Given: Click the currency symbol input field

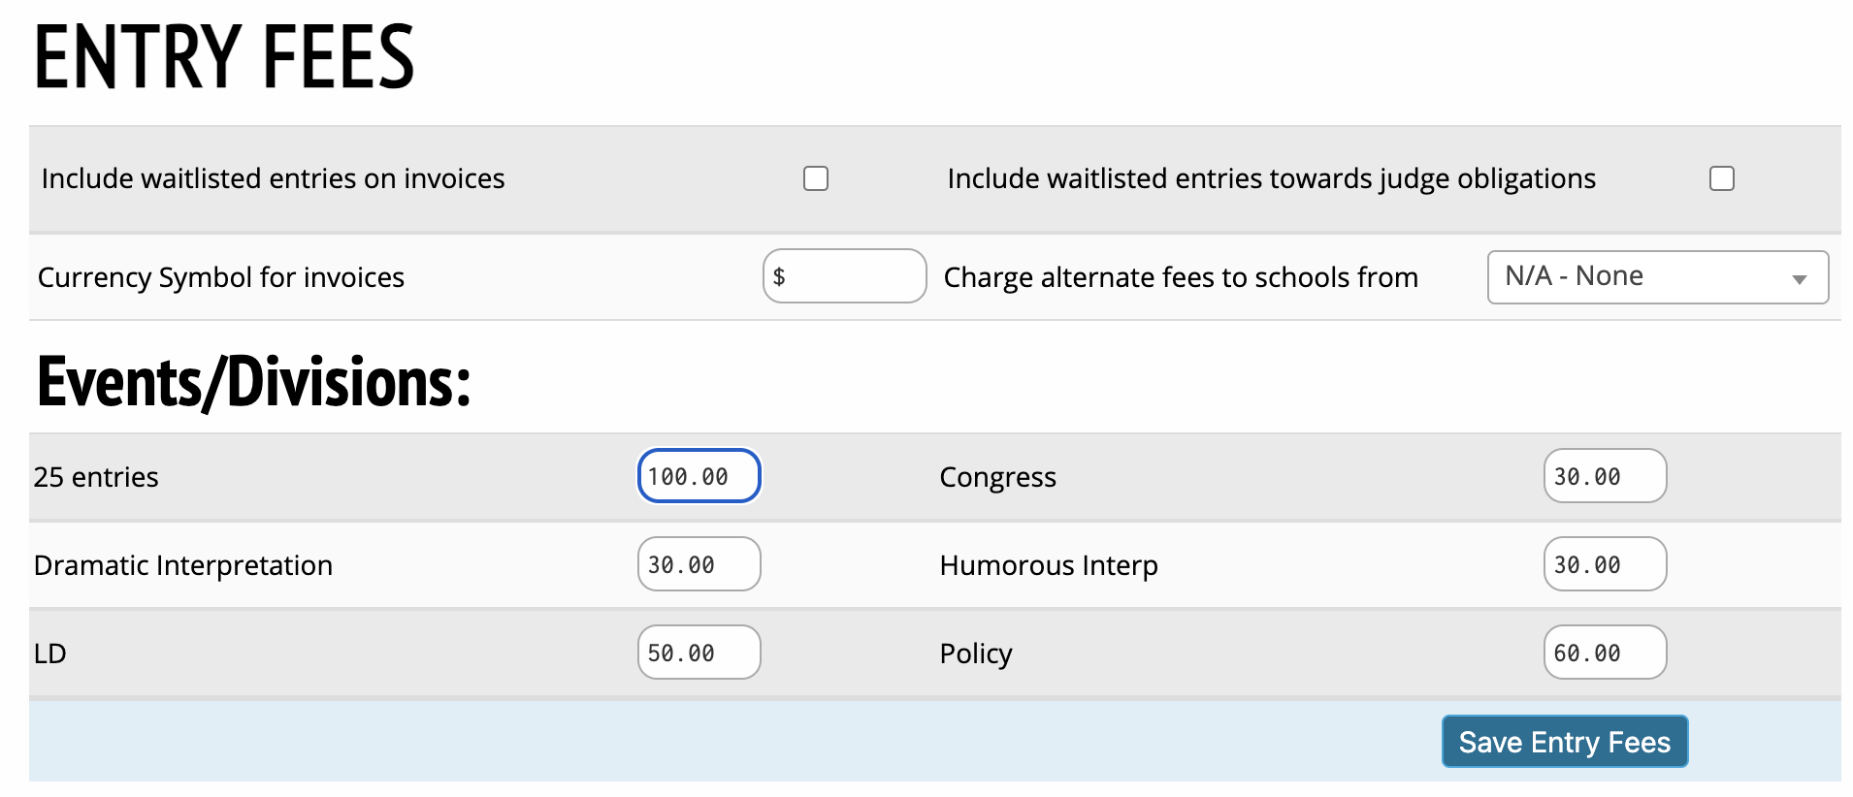Looking at the screenshot, I should point(844,276).
